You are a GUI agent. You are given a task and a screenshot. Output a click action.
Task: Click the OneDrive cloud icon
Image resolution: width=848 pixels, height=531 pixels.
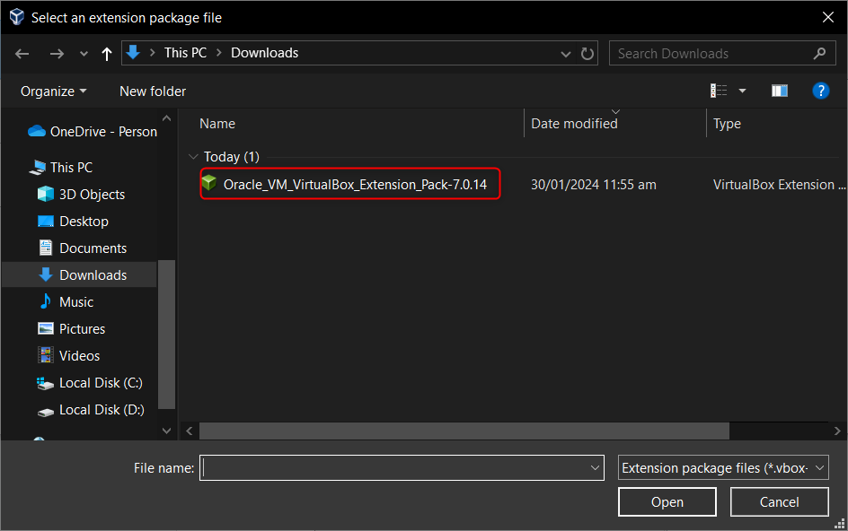36,131
